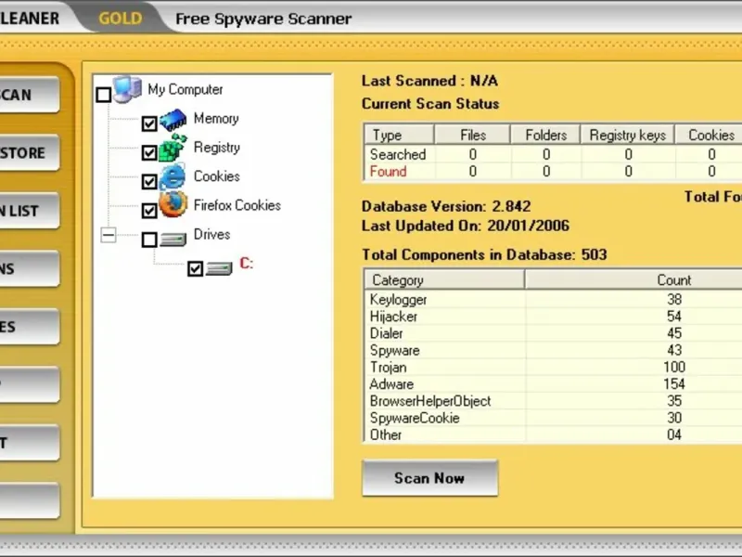
Task: Select the Spyware category row
Action: [553, 350]
